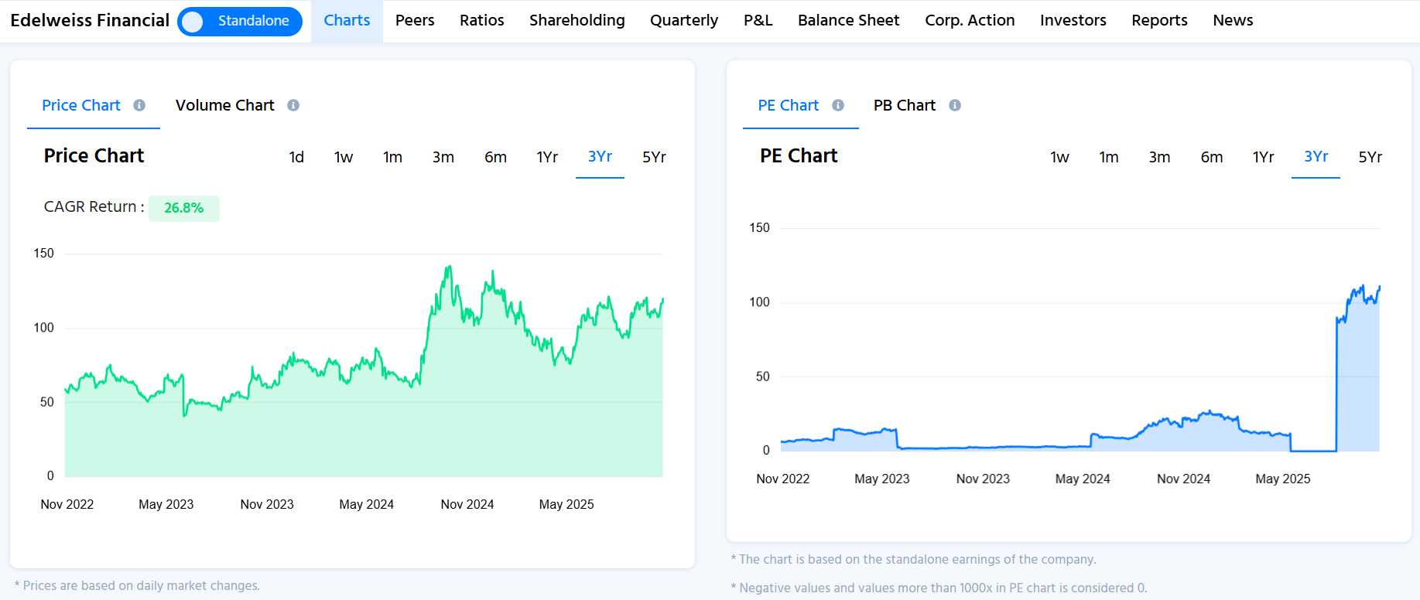
Task: Navigate to Balance Sheet
Action: [848, 21]
